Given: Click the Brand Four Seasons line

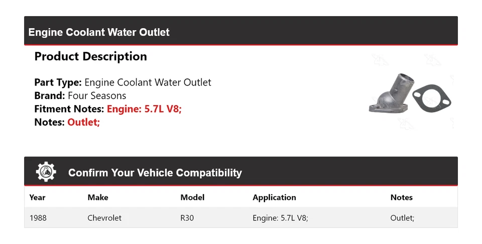Looking at the screenshot, I should click(80, 96).
